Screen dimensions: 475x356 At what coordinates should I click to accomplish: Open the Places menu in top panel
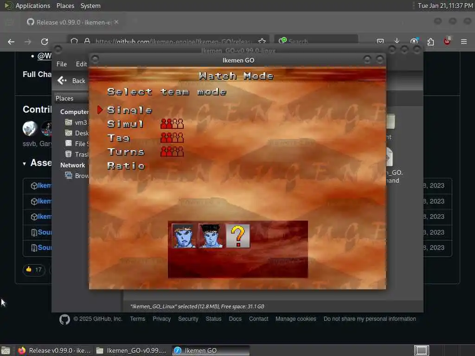pyautogui.click(x=65, y=6)
